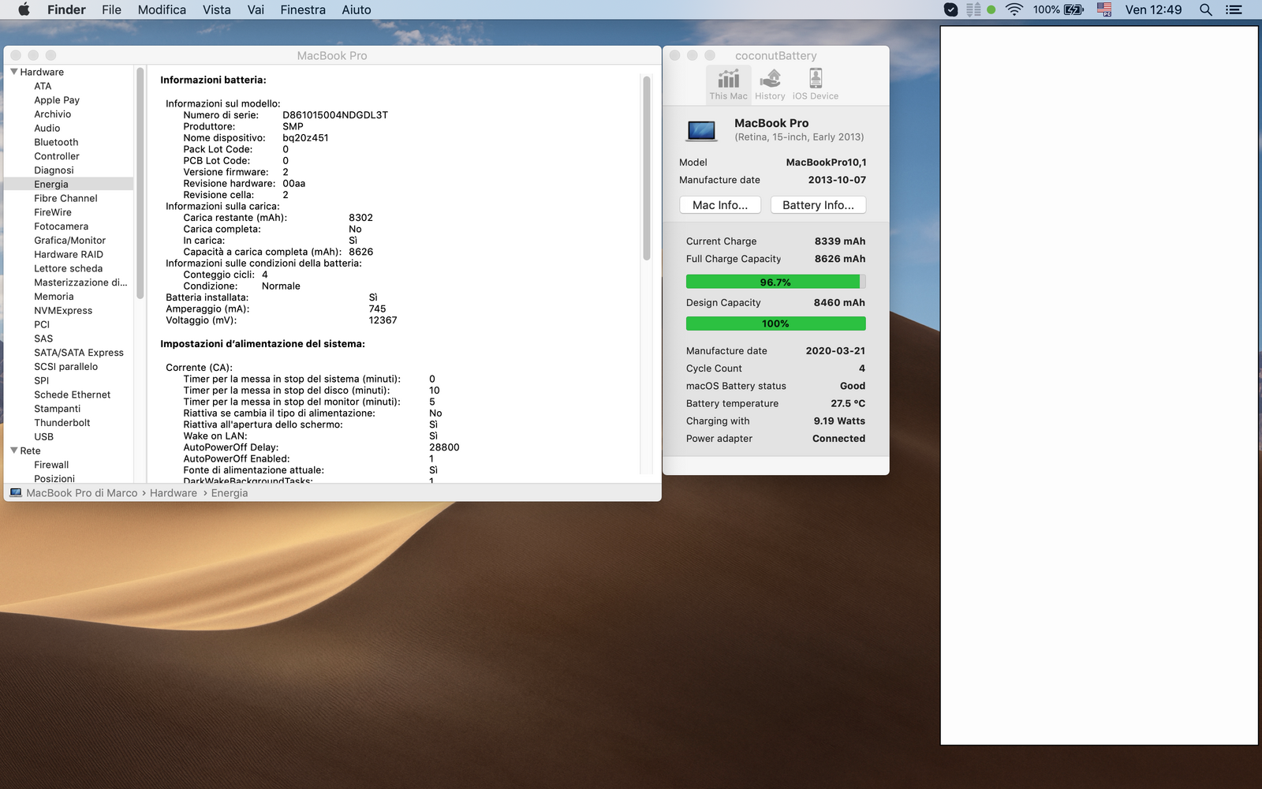Select Bluetooth in the sidebar
The height and width of the screenshot is (789, 1262).
[56, 142]
